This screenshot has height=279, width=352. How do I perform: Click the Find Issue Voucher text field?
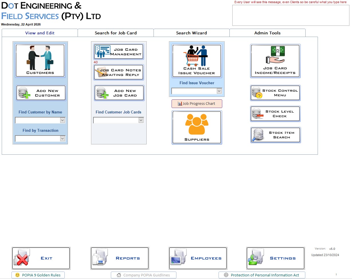tap(194, 91)
